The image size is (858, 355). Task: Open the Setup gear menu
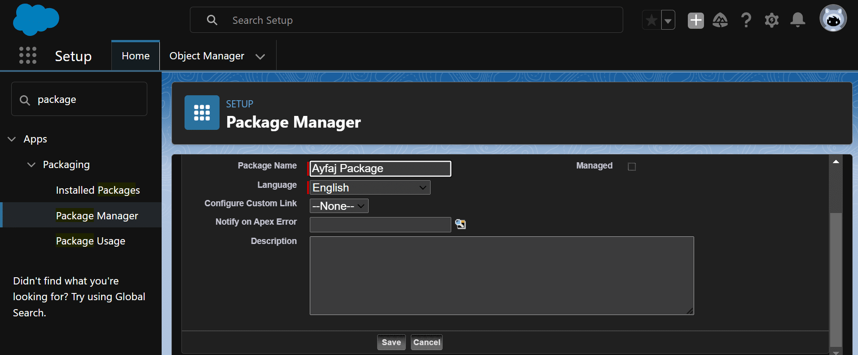click(771, 20)
